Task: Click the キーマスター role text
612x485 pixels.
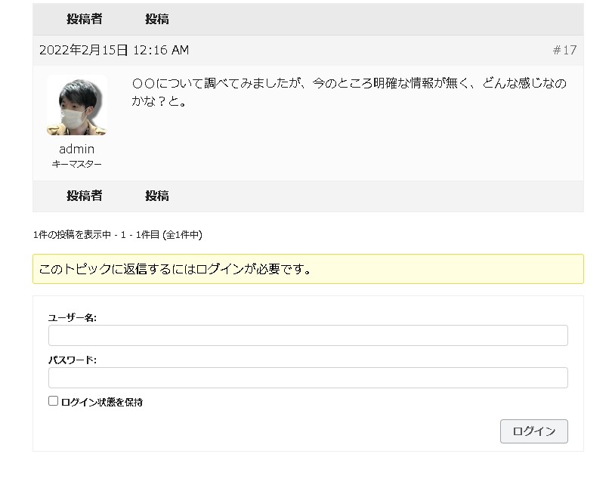Action: (x=76, y=164)
